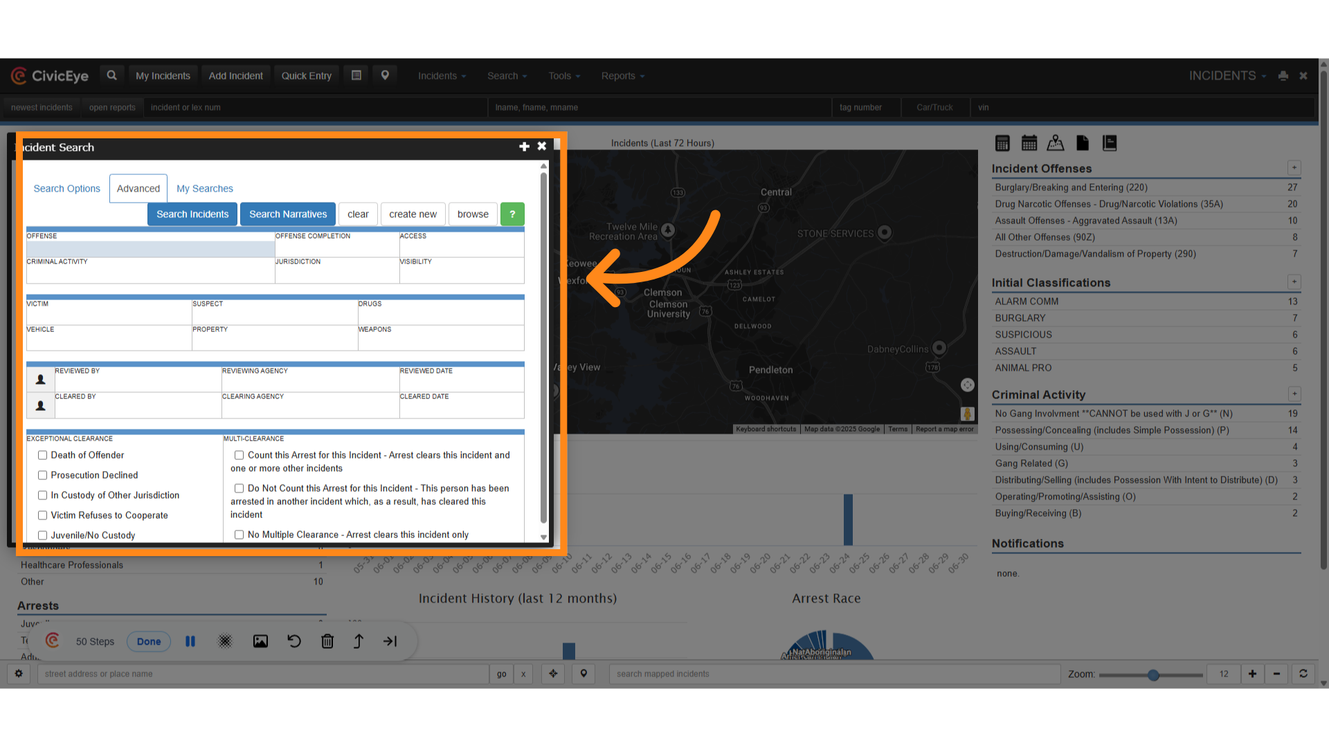Open My Incidents
Viewport: 1329px width, 747px height.
[x=163, y=76]
